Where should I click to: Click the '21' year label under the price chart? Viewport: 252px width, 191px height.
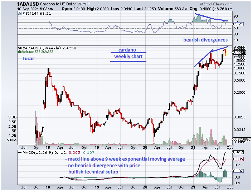pos(193,147)
